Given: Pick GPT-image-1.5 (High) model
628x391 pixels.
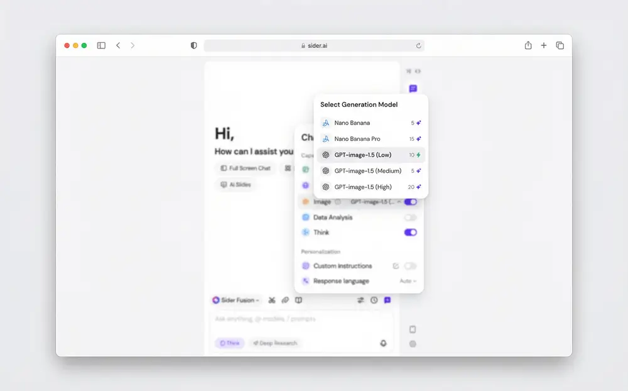Looking at the screenshot, I should pos(371,187).
